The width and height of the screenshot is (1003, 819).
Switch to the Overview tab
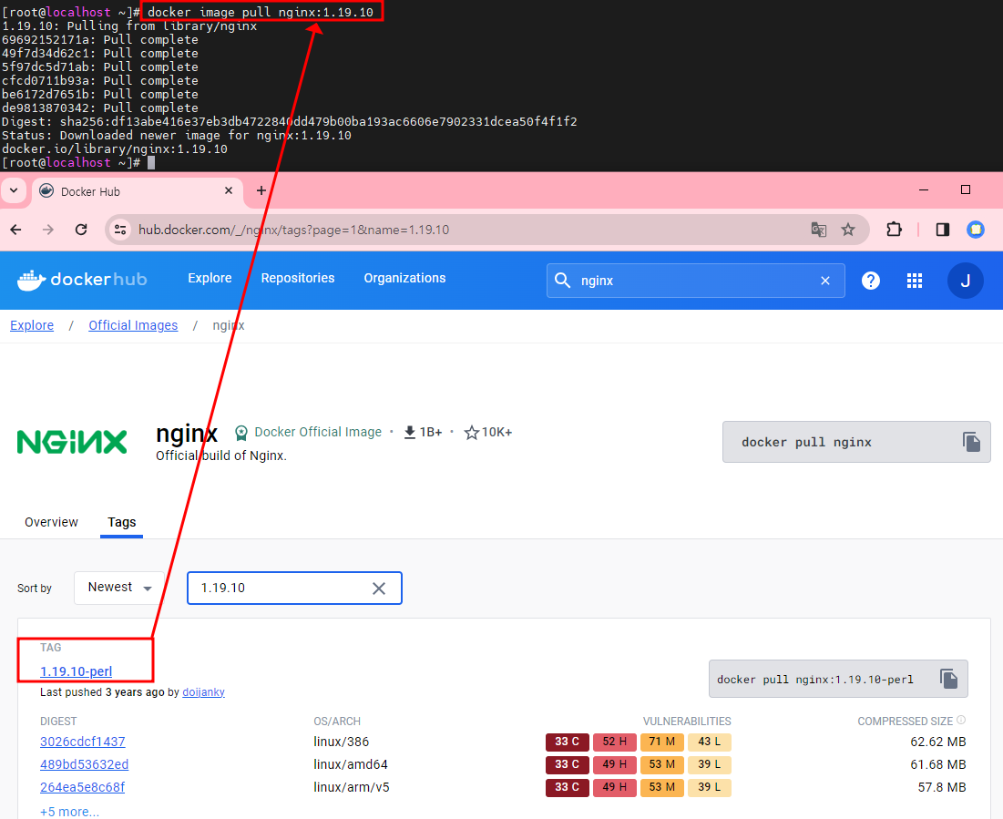click(x=51, y=522)
